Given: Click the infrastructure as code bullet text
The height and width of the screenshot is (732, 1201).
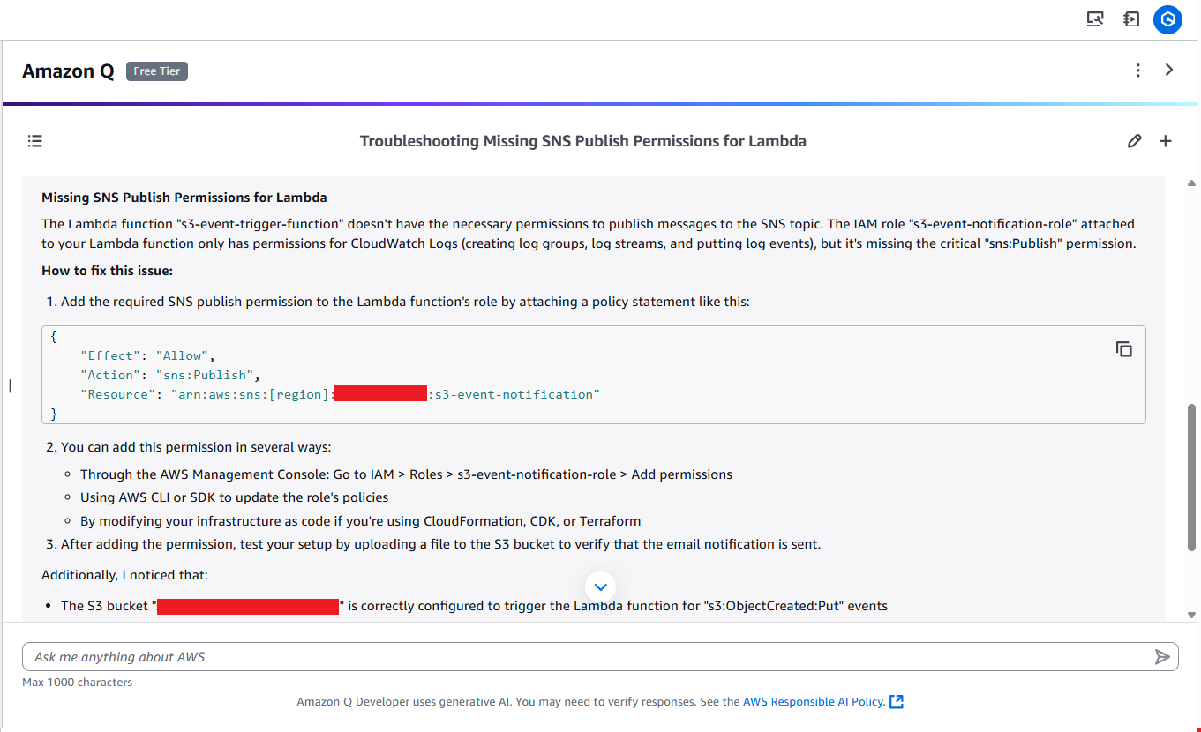Looking at the screenshot, I should point(360,520).
